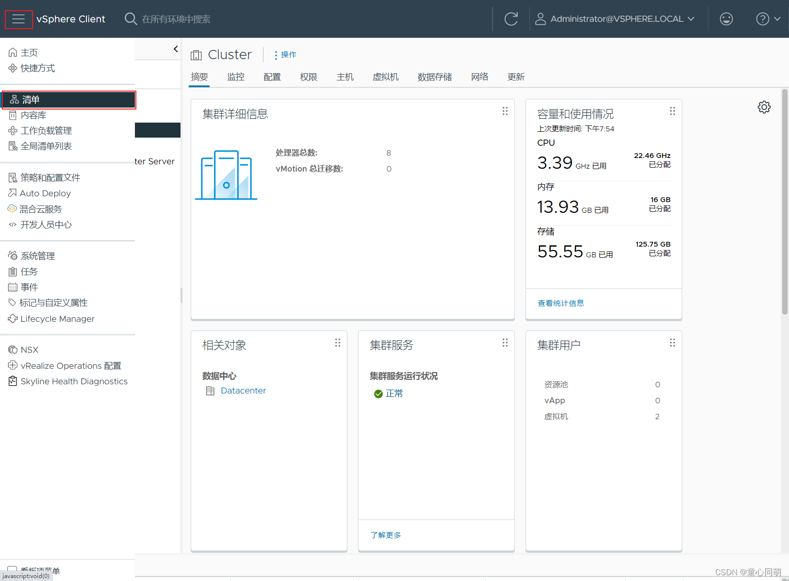Switch to the 摘要 tab

pos(199,77)
